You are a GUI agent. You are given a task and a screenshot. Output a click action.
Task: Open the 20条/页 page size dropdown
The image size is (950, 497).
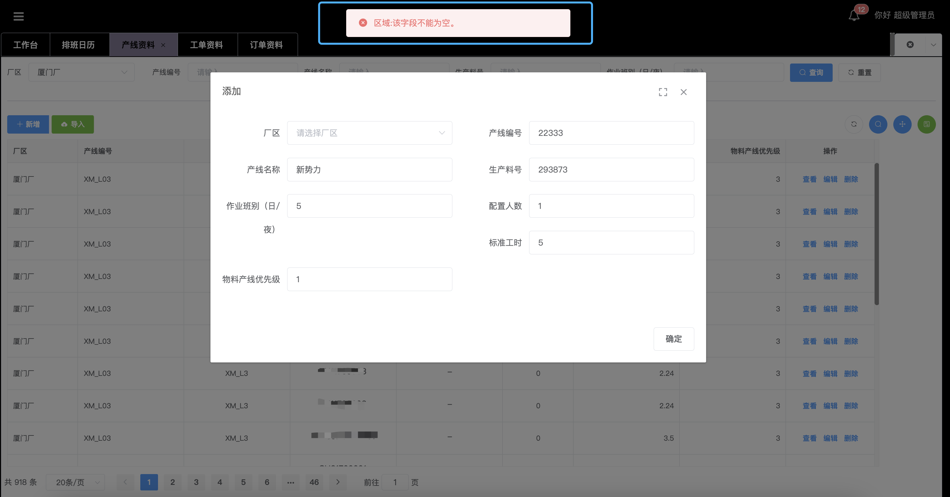click(x=75, y=482)
